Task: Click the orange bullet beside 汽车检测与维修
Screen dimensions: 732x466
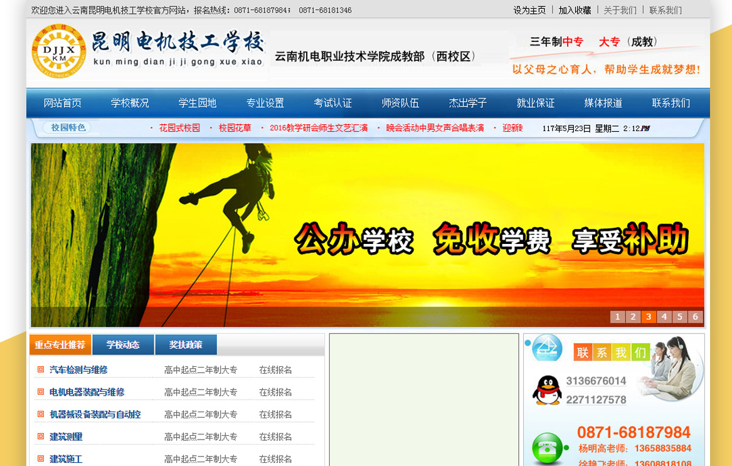Action: coord(41,370)
